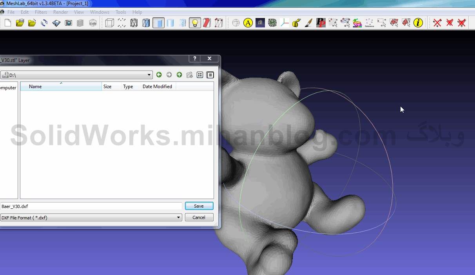Click the raster view globe icon
475x275 pixels.
point(93,23)
